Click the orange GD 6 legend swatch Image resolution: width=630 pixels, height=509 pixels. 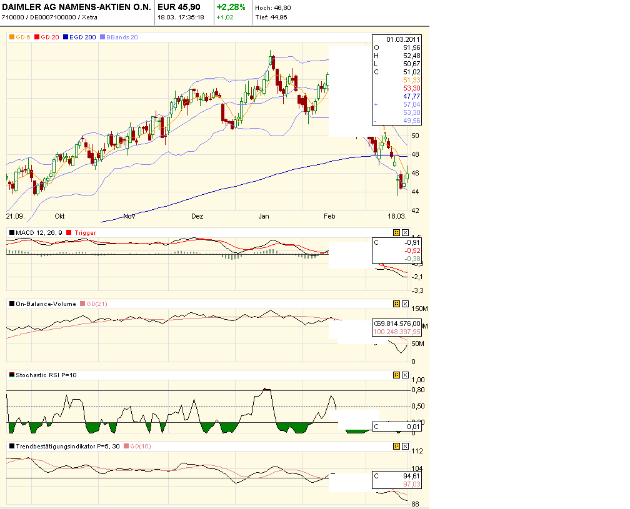tap(12, 37)
